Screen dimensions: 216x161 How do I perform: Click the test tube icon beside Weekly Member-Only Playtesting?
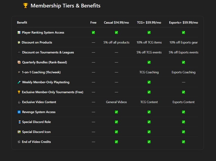point(19,82)
